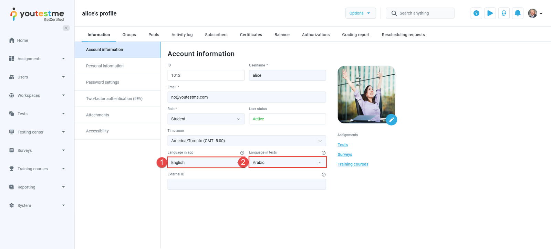The height and width of the screenshot is (249, 551).
Task: Click the Users people icon
Action: [x=12, y=77]
